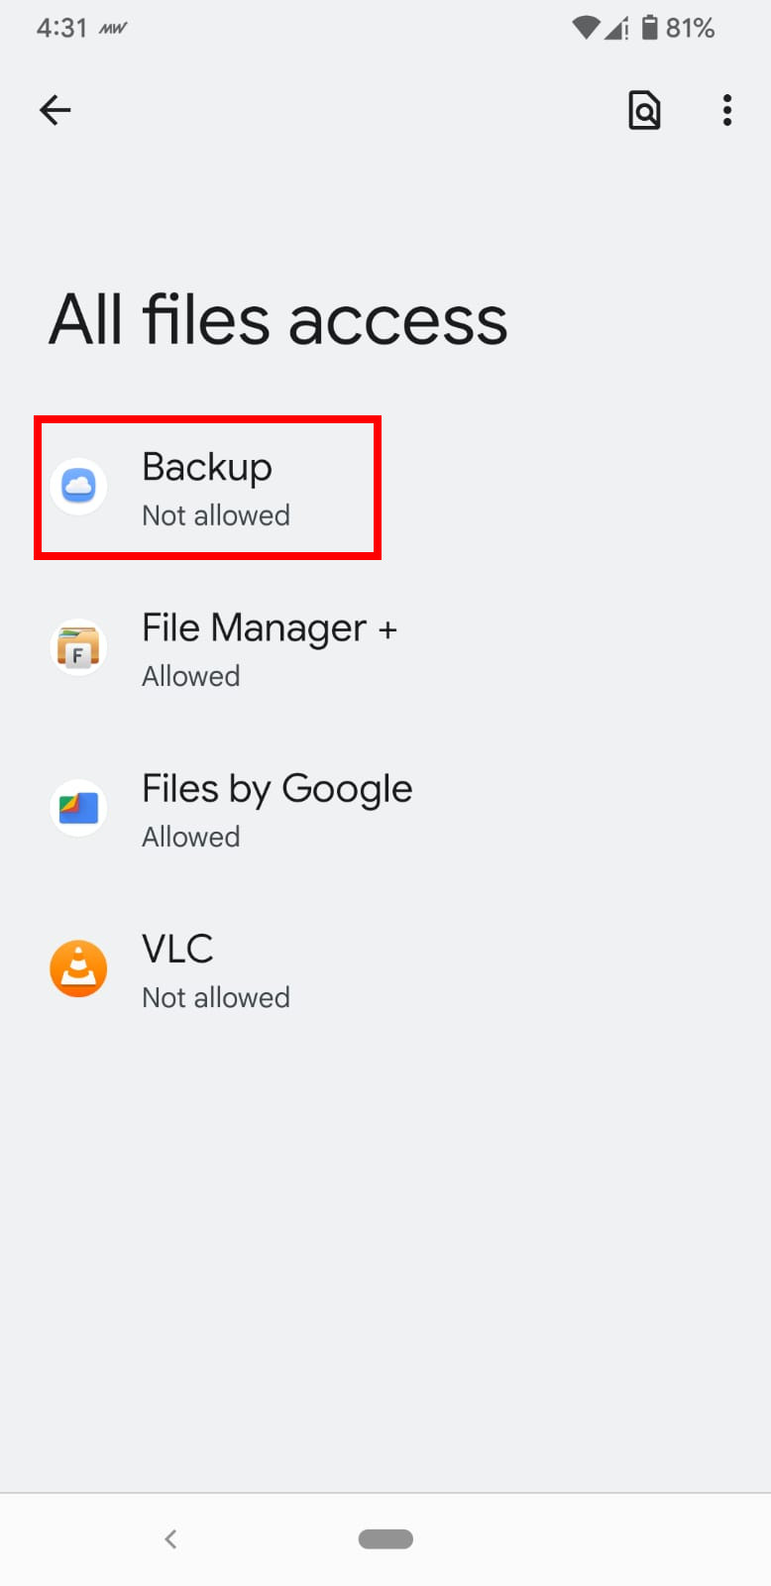Tap the Allowed status under File Manager +

pyautogui.click(x=191, y=676)
